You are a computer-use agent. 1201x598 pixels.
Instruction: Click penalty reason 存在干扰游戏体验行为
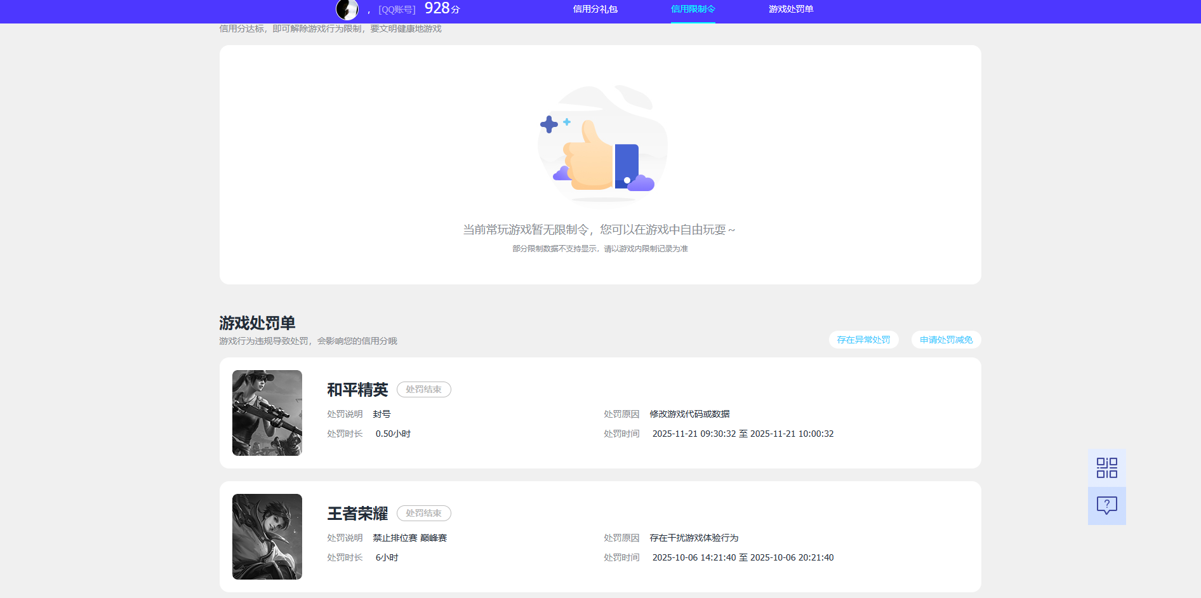click(694, 538)
